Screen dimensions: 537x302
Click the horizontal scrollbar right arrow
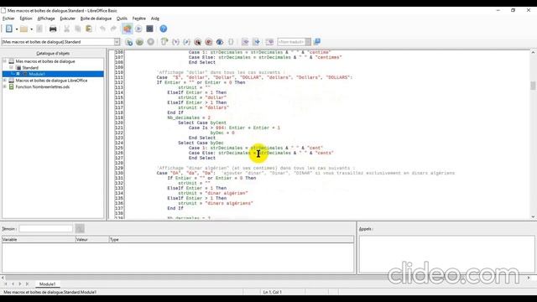click(x=529, y=278)
